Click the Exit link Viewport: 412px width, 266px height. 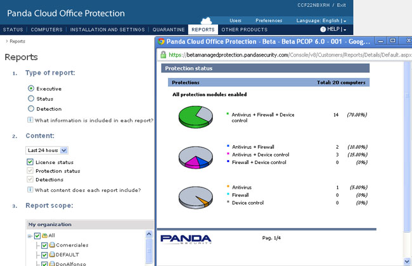click(341, 5)
